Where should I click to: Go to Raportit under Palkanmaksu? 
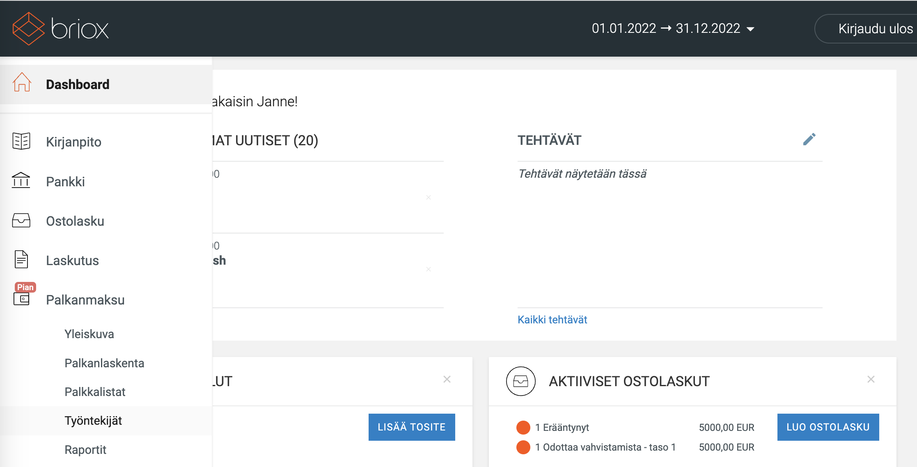click(x=85, y=450)
